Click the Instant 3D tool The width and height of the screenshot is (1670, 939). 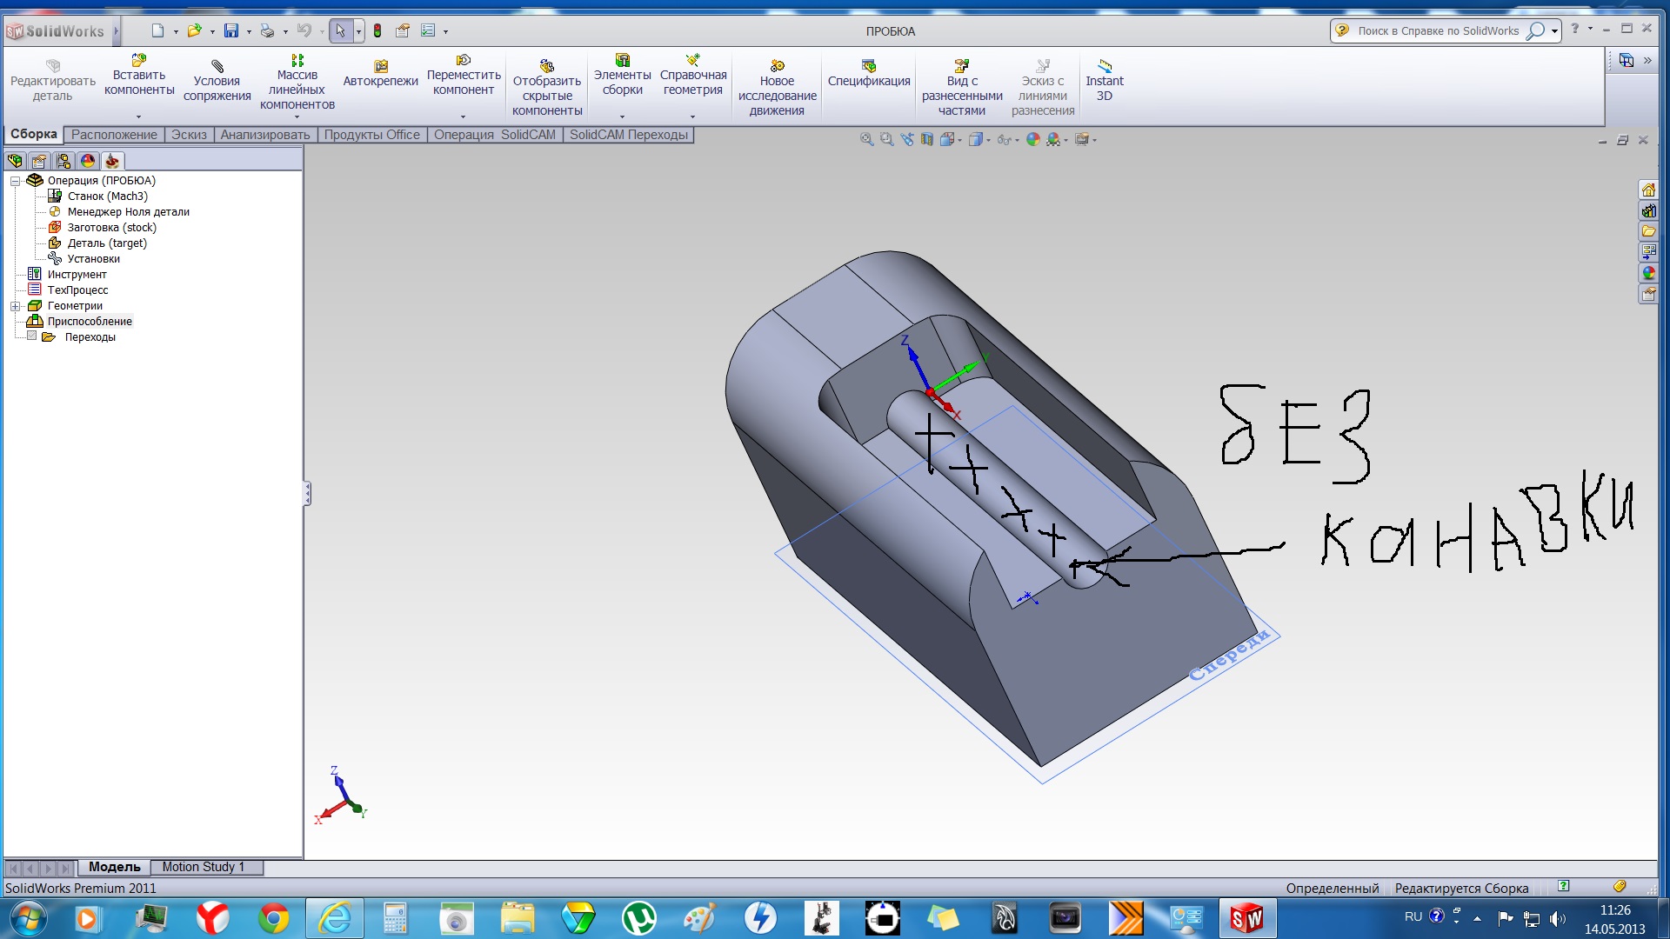click(1104, 80)
